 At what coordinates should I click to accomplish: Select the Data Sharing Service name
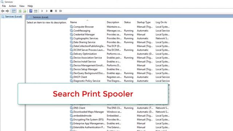(x=84, y=42)
